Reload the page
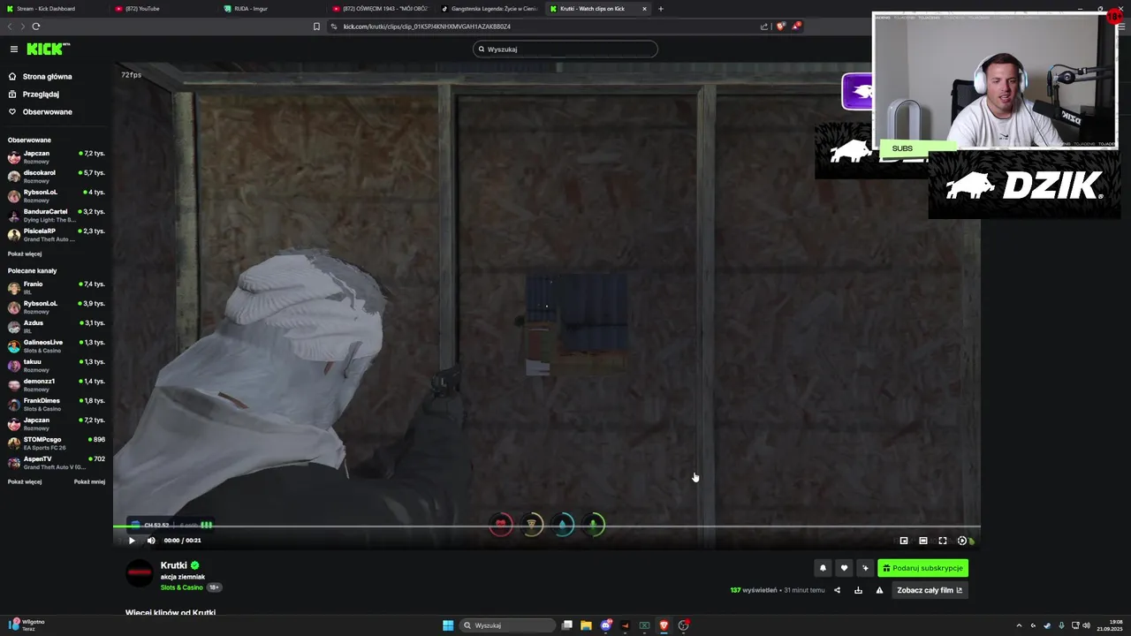Viewport: 1131px width, 636px height. [x=35, y=26]
